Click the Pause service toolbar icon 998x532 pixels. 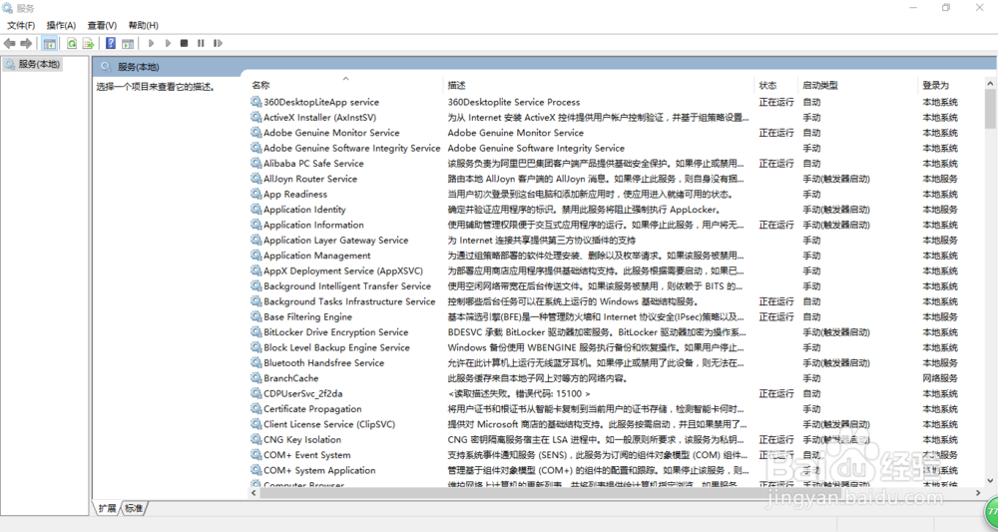pyautogui.click(x=201, y=43)
